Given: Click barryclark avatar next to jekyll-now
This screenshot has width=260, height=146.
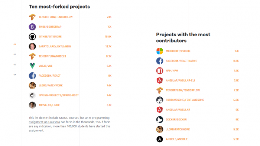Looking at the screenshot, I should [x=32, y=46].
